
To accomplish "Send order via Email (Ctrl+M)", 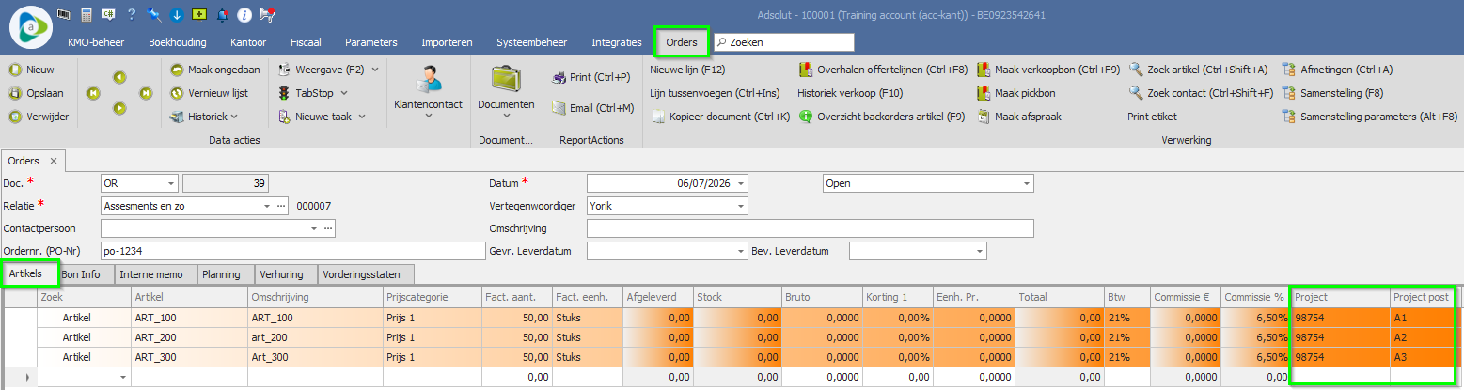I will click(x=592, y=108).
